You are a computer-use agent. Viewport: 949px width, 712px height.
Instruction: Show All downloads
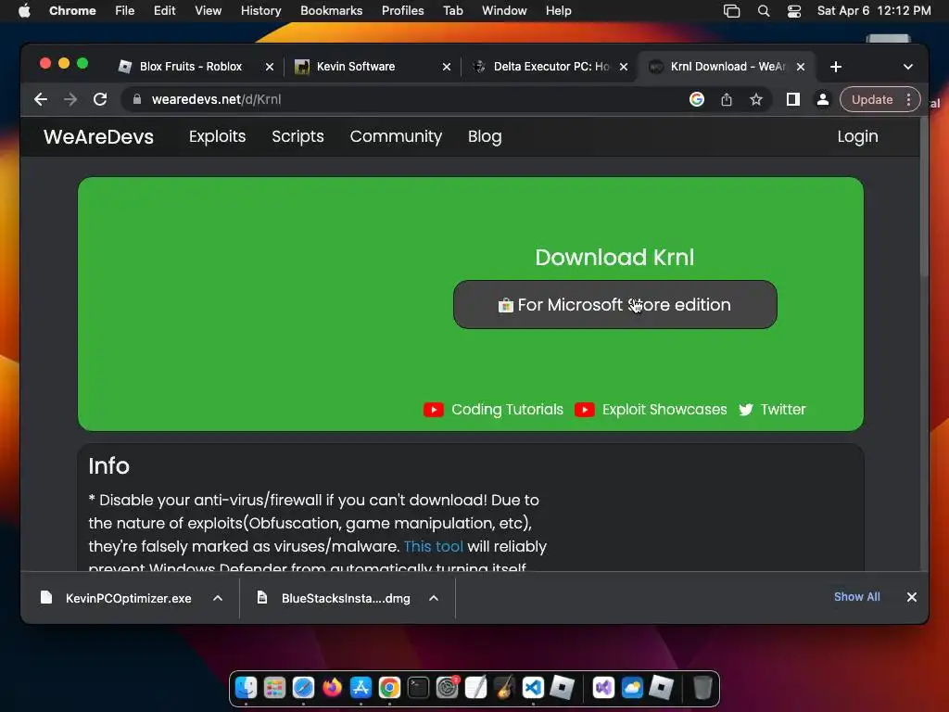[857, 597]
